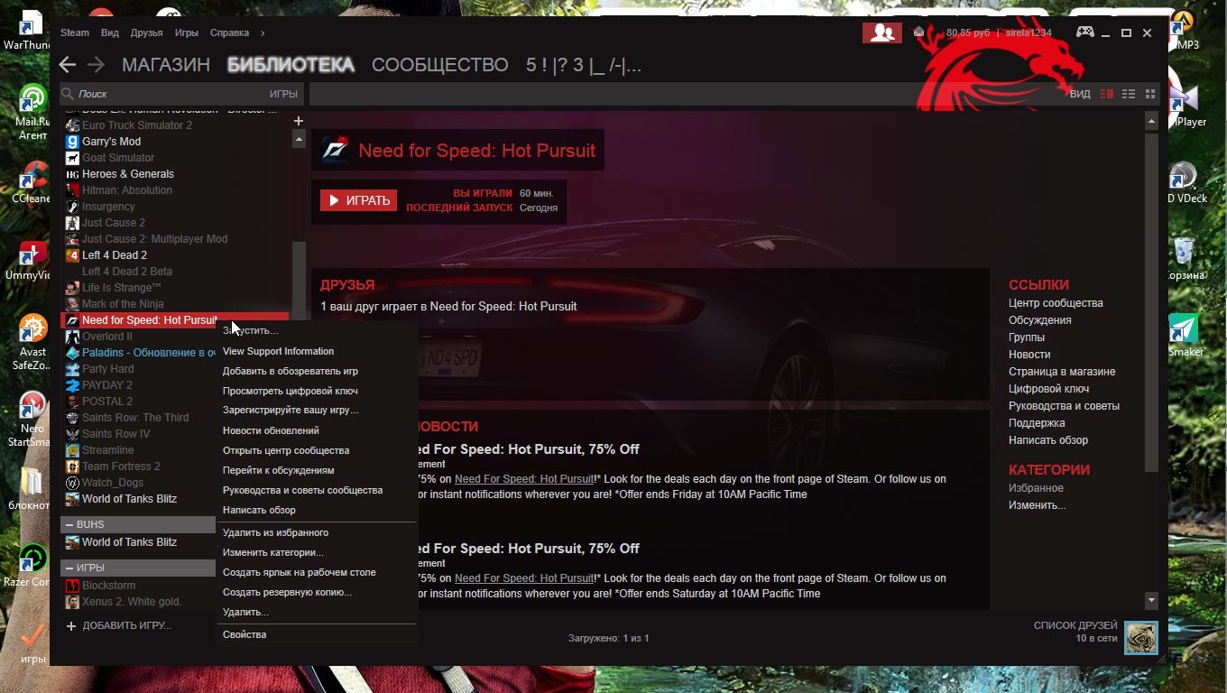Click the game list scroll-up arrow

click(x=299, y=140)
